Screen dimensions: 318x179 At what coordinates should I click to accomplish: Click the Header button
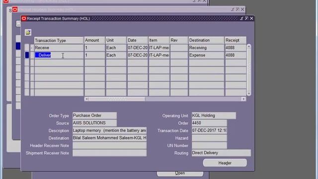click(x=225, y=163)
